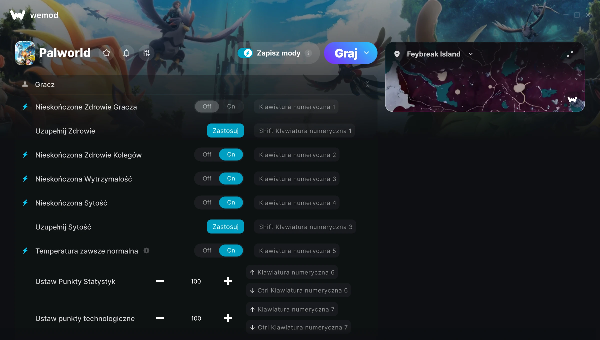Image resolution: width=600 pixels, height=340 pixels.
Task: Click Zastosuj for Uzupełnij Zdrowie
Action: click(225, 130)
